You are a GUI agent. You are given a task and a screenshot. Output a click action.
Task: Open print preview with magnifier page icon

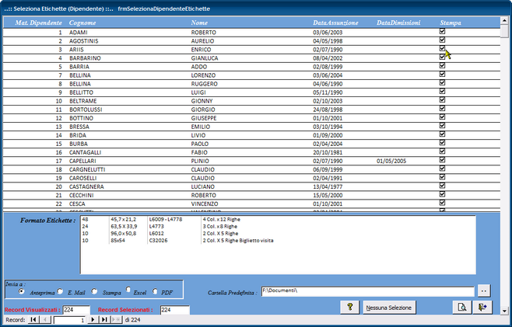coord(461,308)
